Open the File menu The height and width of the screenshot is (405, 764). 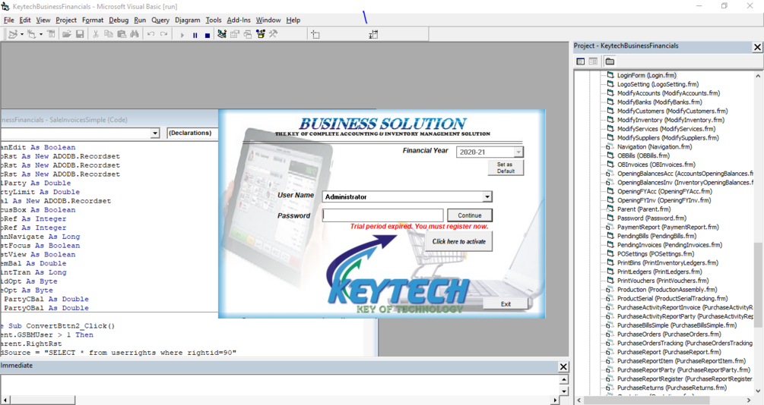pos(9,20)
